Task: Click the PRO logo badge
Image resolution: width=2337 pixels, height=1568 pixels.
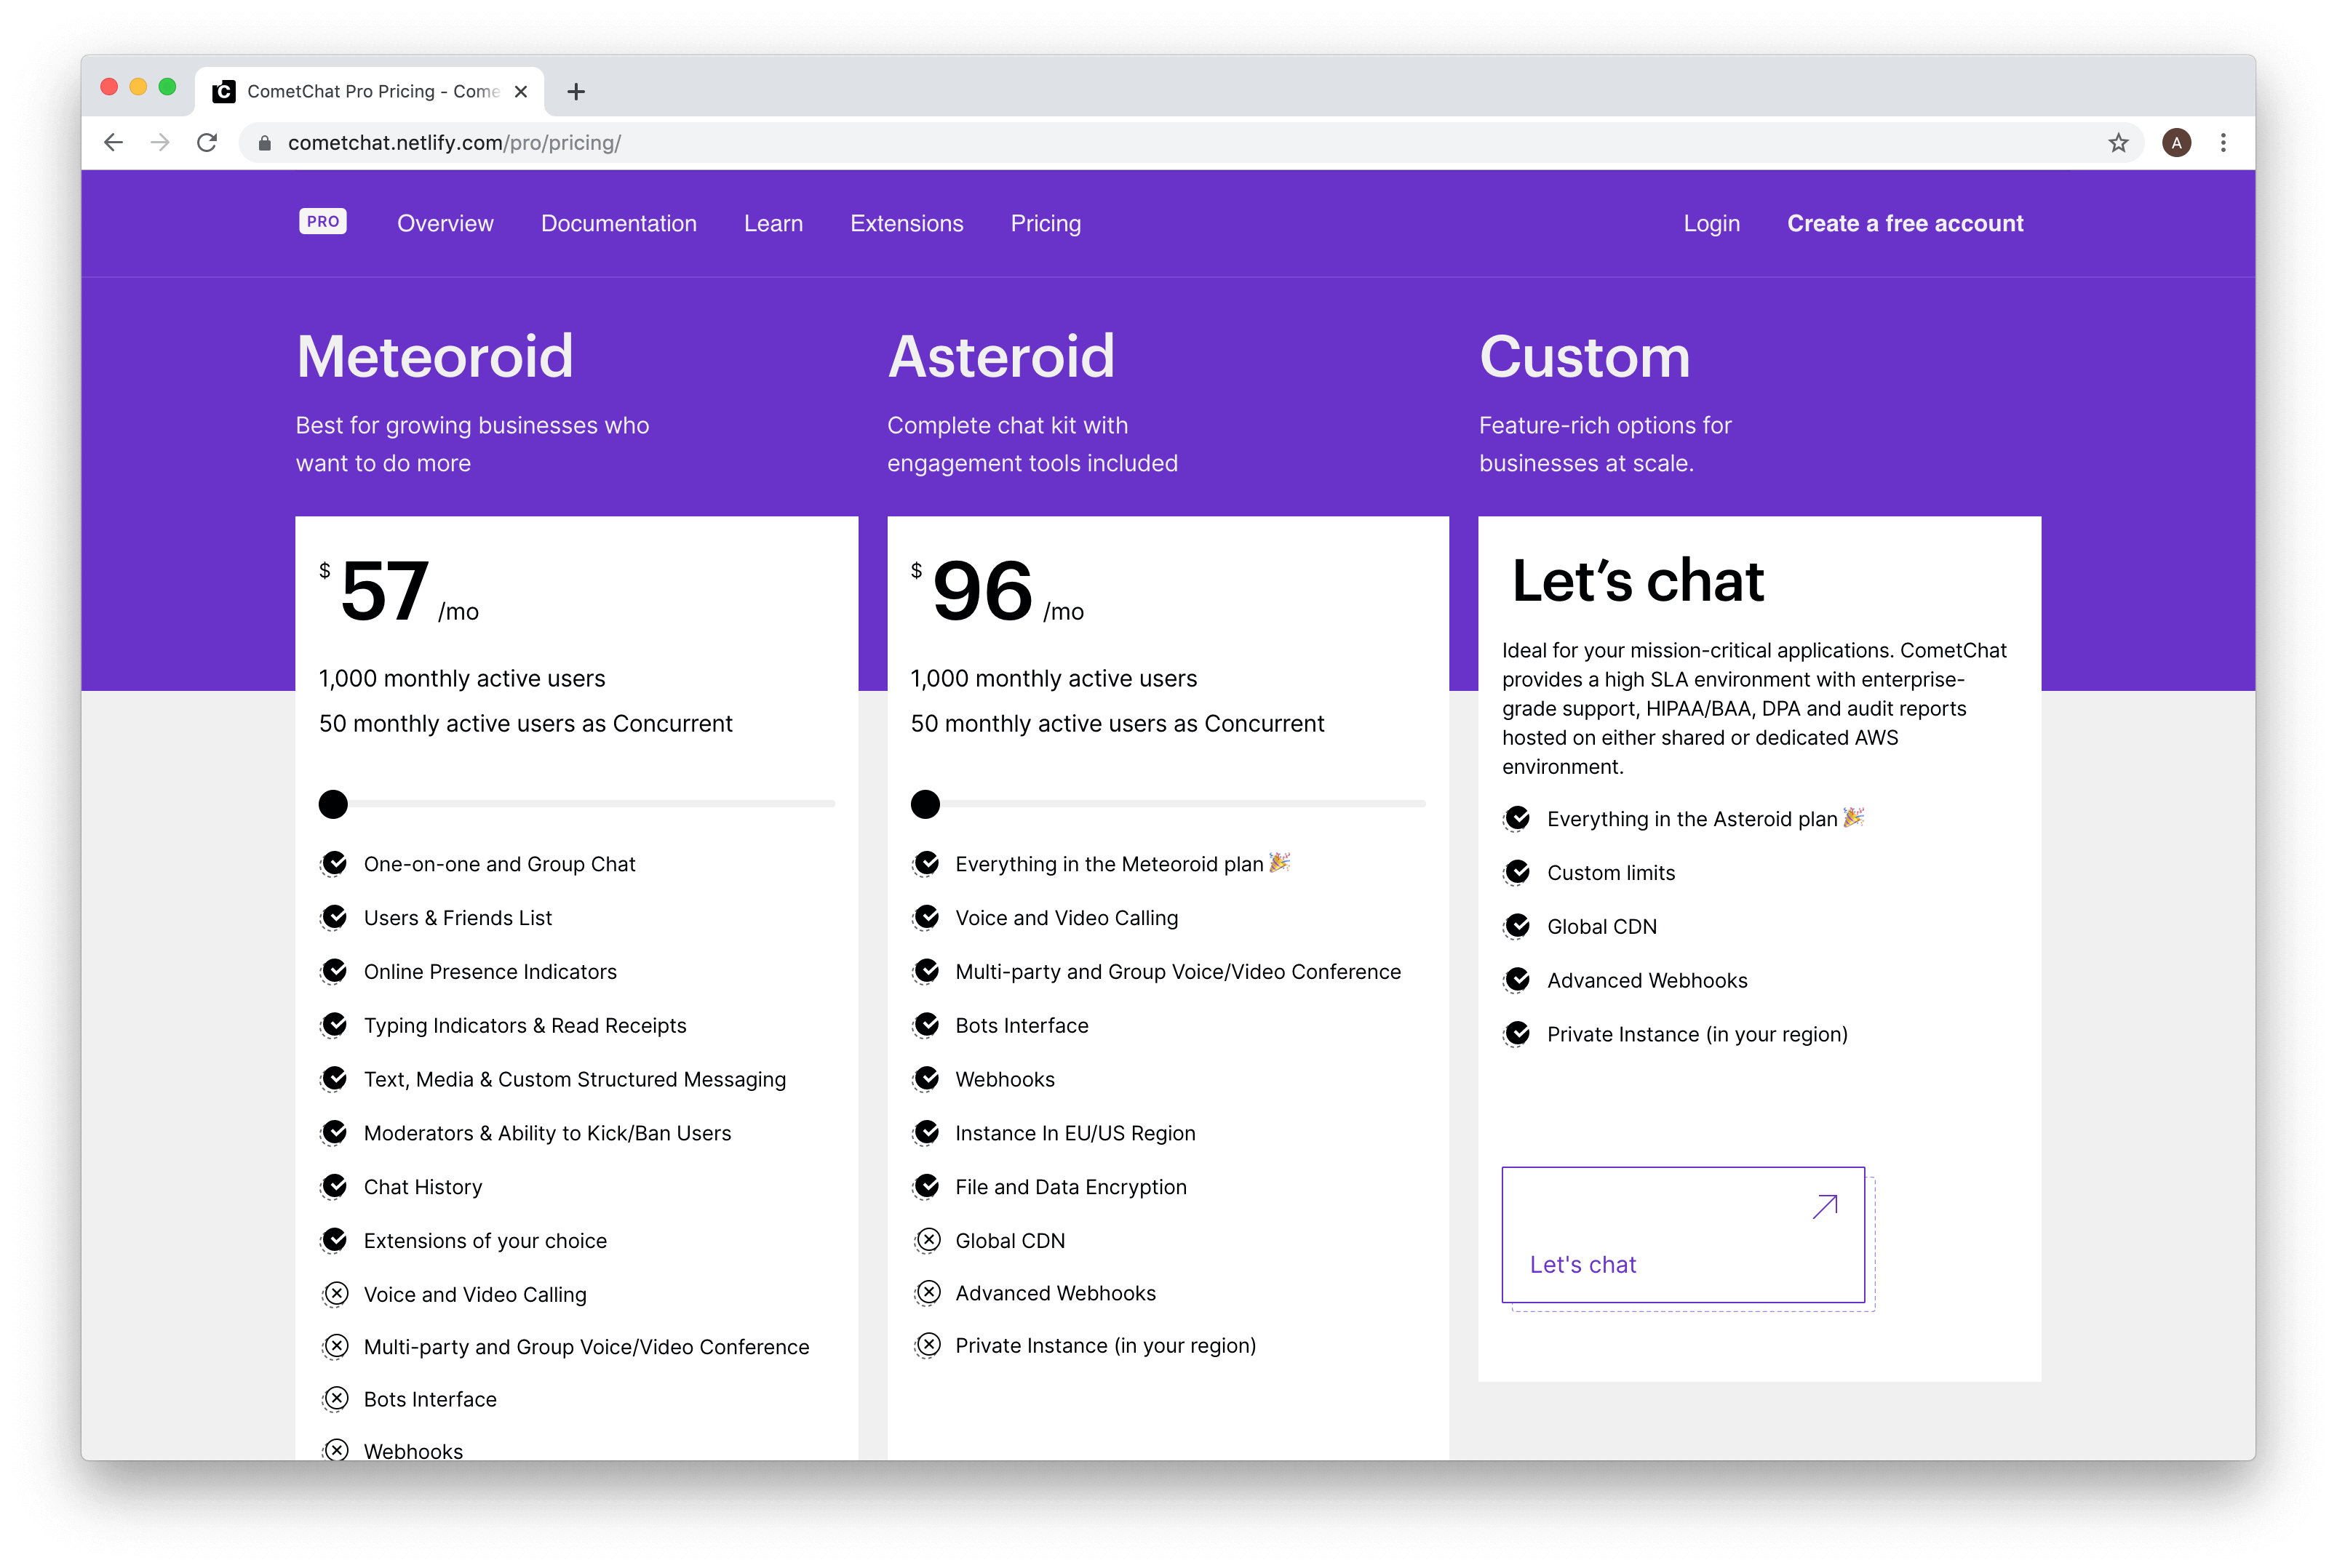Action: click(322, 222)
